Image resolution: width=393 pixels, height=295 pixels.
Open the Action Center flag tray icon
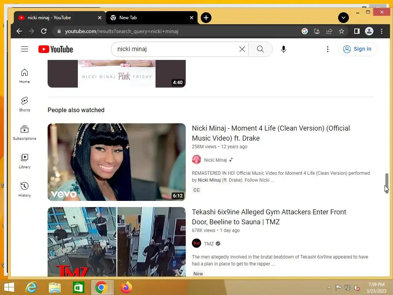pos(338,288)
